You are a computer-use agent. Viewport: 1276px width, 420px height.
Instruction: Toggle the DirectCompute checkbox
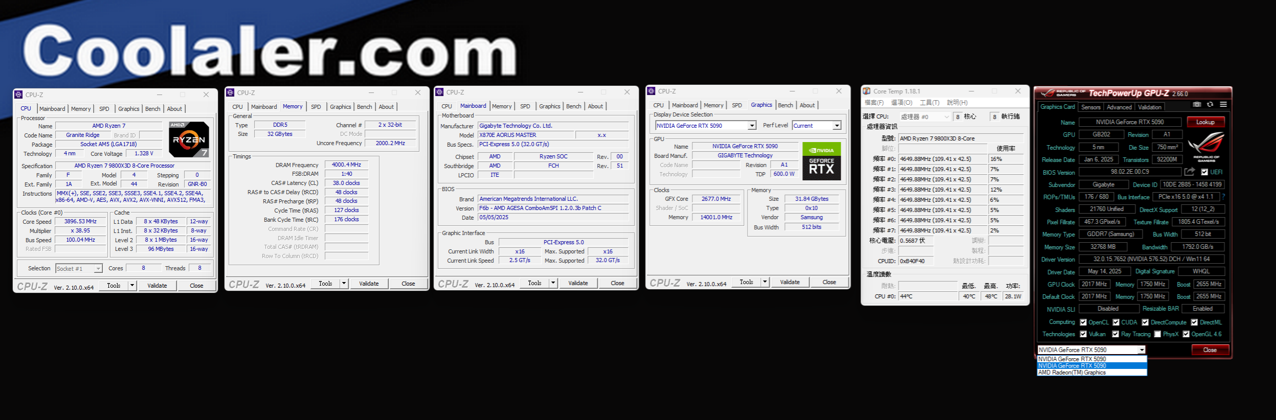click(1145, 322)
